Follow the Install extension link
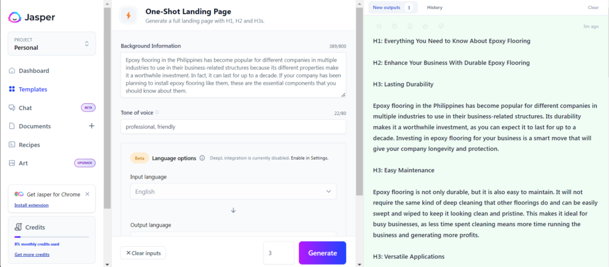The height and width of the screenshot is (267, 609). coord(32,205)
